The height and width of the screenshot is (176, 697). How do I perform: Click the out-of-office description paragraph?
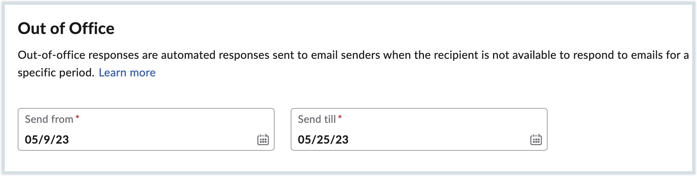click(353, 64)
